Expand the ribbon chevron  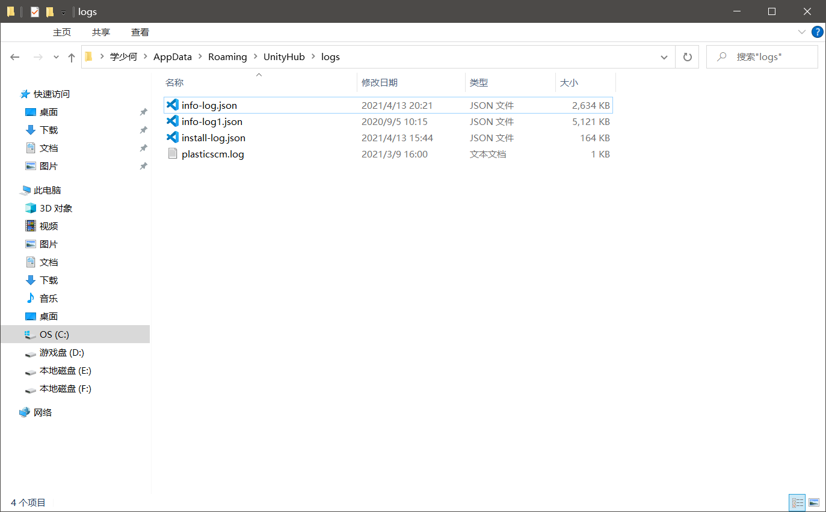pos(801,32)
